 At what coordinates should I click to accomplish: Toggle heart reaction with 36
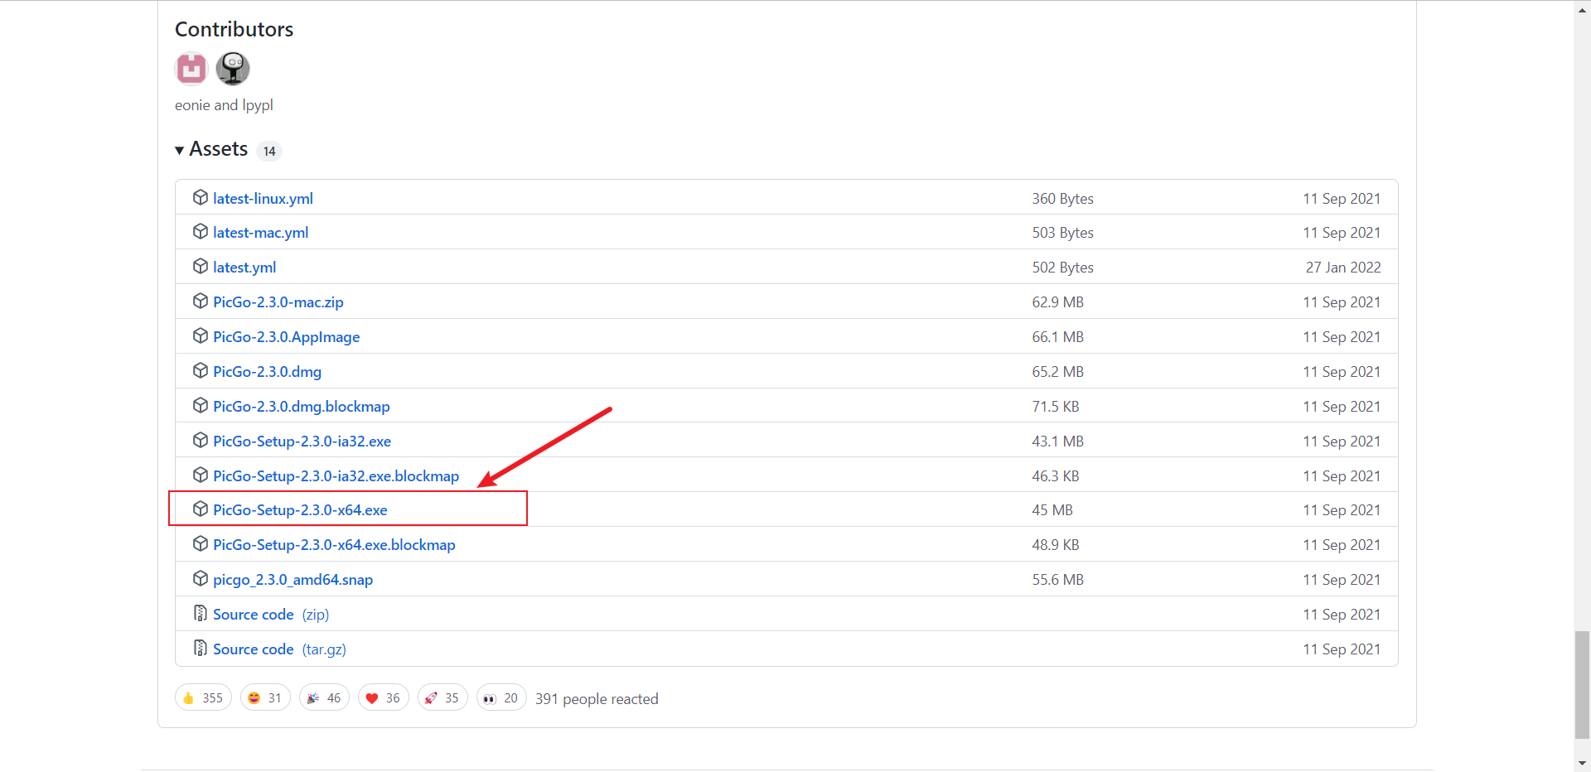coord(383,698)
